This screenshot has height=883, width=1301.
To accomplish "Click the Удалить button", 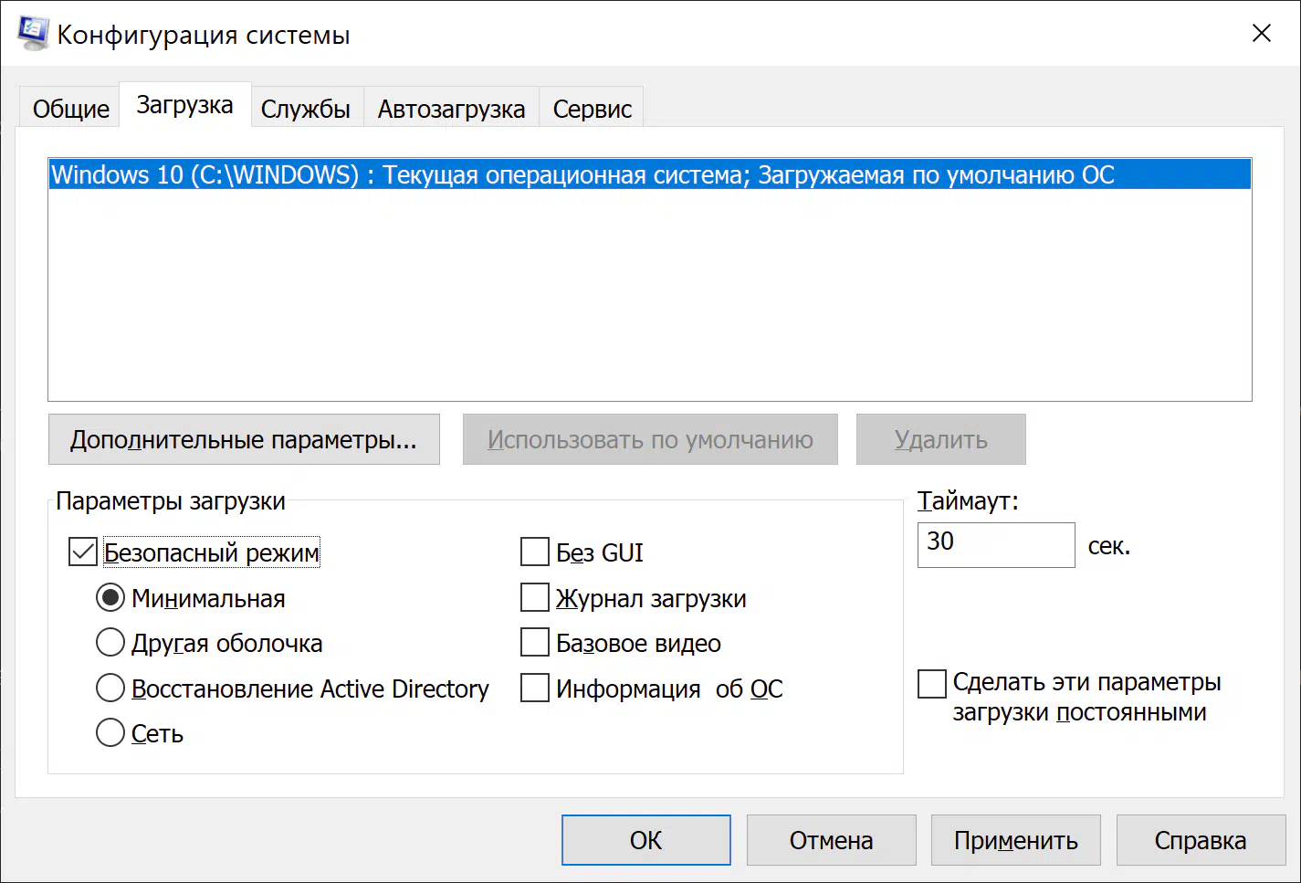I will click(940, 439).
